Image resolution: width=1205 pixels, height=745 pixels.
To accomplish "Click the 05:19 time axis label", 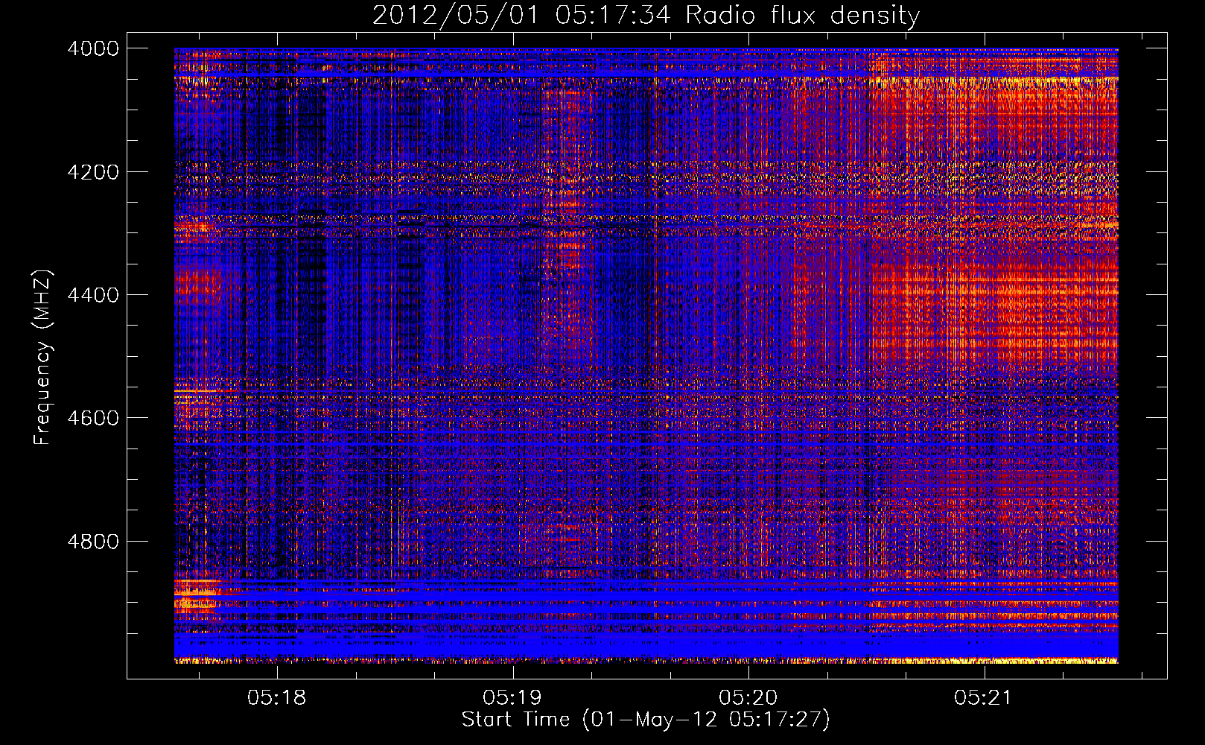I will pyautogui.click(x=512, y=698).
